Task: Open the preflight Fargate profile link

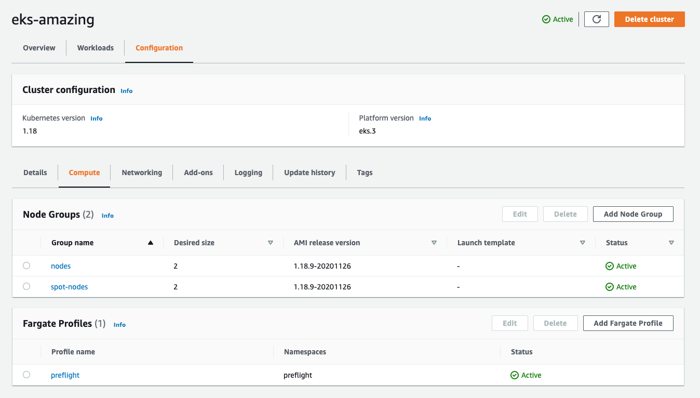Action: [x=65, y=375]
